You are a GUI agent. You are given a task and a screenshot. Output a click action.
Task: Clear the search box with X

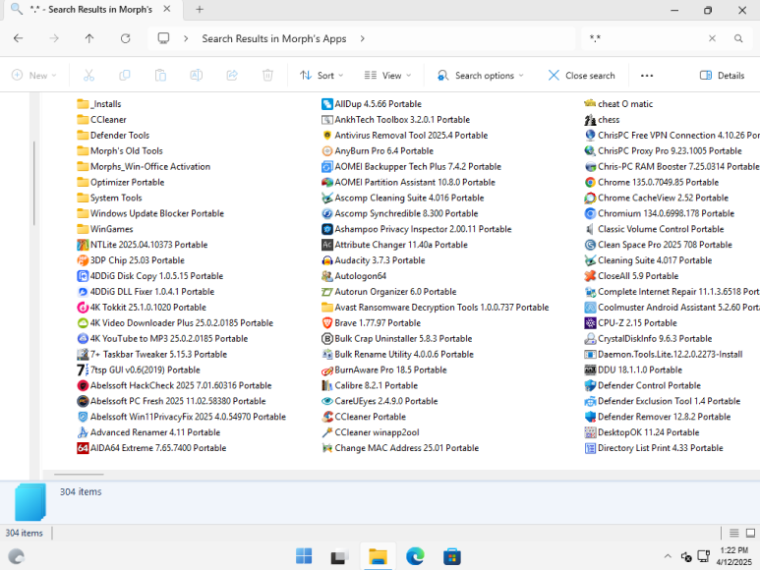click(x=712, y=38)
